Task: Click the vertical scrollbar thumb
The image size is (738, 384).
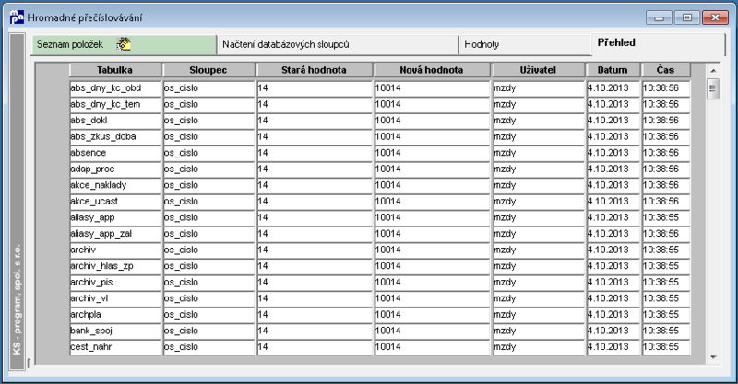Action: (x=713, y=88)
